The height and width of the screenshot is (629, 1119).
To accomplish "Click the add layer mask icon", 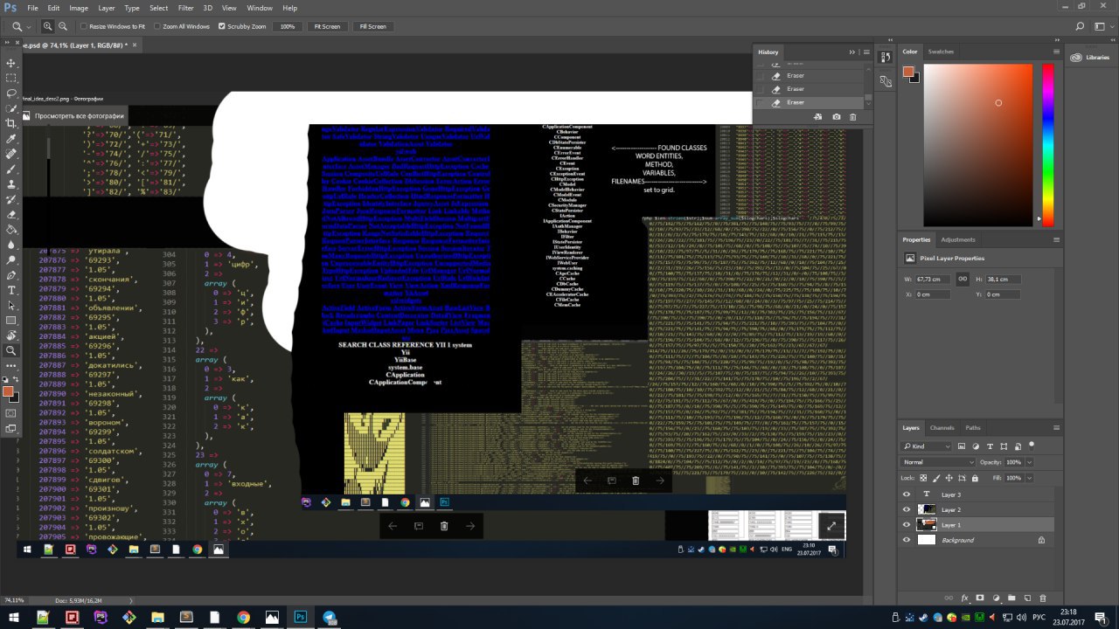I will point(979,598).
